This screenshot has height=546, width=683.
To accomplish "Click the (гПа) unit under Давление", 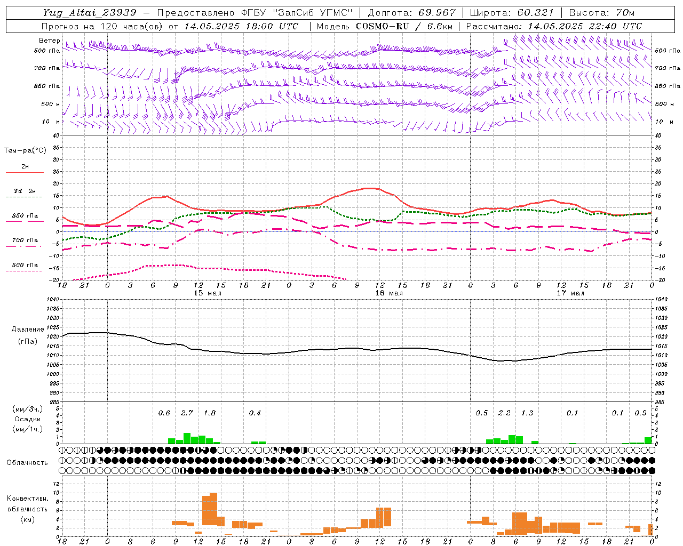I will click(x=28, y=341).
